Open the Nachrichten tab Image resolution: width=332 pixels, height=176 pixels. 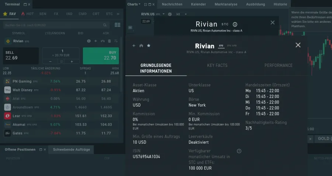coord(172,4)
